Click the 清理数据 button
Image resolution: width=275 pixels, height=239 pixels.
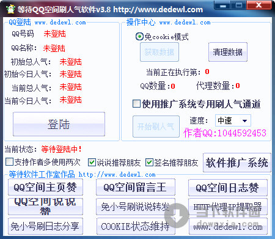pos(228,52)
